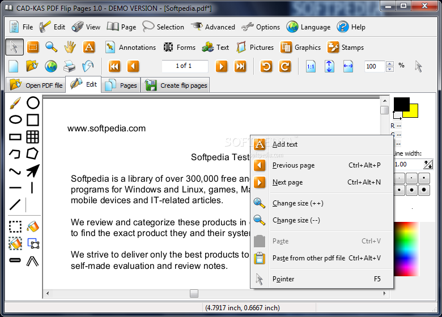
Task: Click the black foreground color swatch
Action: pyautogui.click(x=401, y=104)
